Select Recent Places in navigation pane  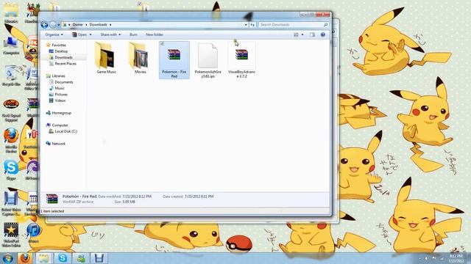pyautogui.click(x=65, y=64)
